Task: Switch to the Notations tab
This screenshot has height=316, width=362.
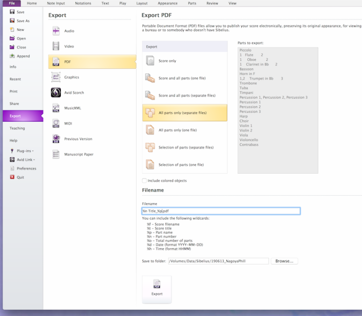Action: click(x=83, y=3)
